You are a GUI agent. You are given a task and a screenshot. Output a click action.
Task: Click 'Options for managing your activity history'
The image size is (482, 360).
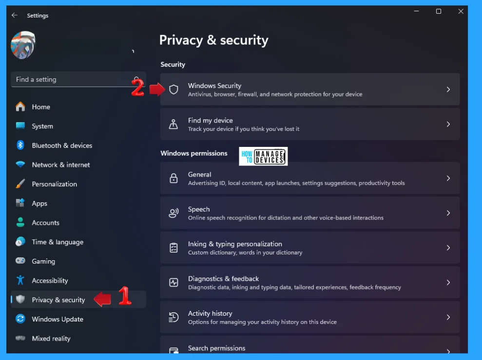tap(263, 322)
